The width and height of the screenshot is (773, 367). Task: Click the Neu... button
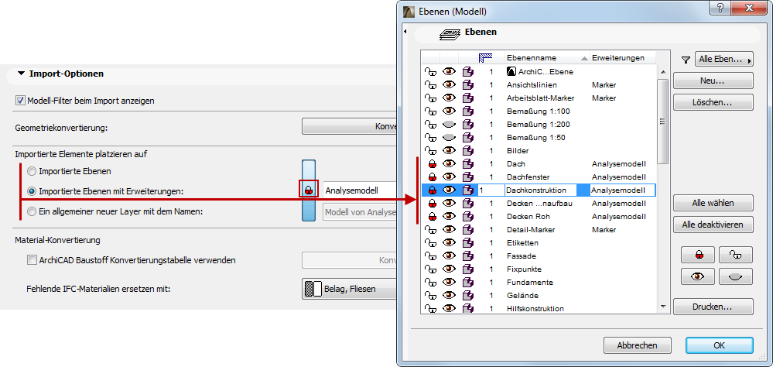713,81
